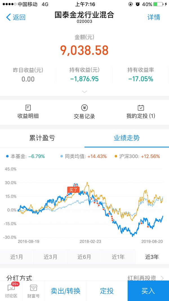This screenshot has width=169, height=301.
Task: Tap the alarm clock status icon
Action: [138, 4]
